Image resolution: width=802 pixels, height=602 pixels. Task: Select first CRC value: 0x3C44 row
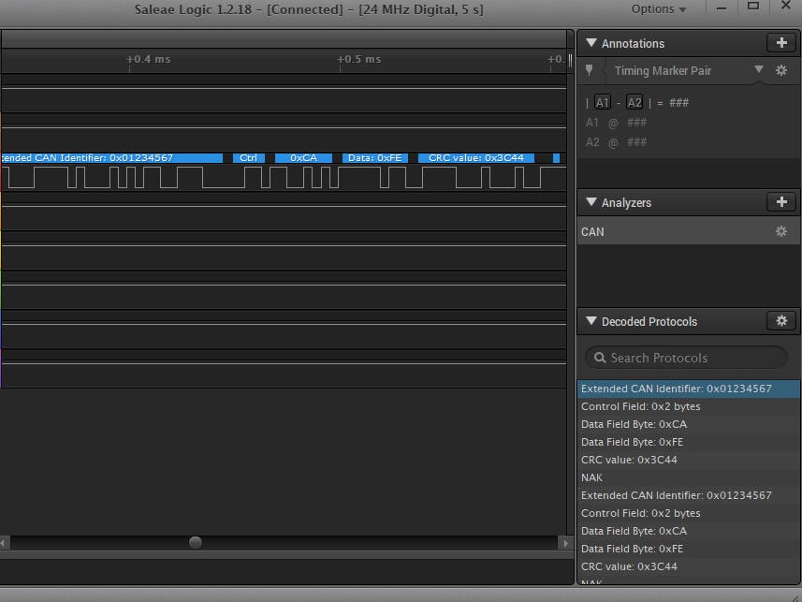coord(689,460)
